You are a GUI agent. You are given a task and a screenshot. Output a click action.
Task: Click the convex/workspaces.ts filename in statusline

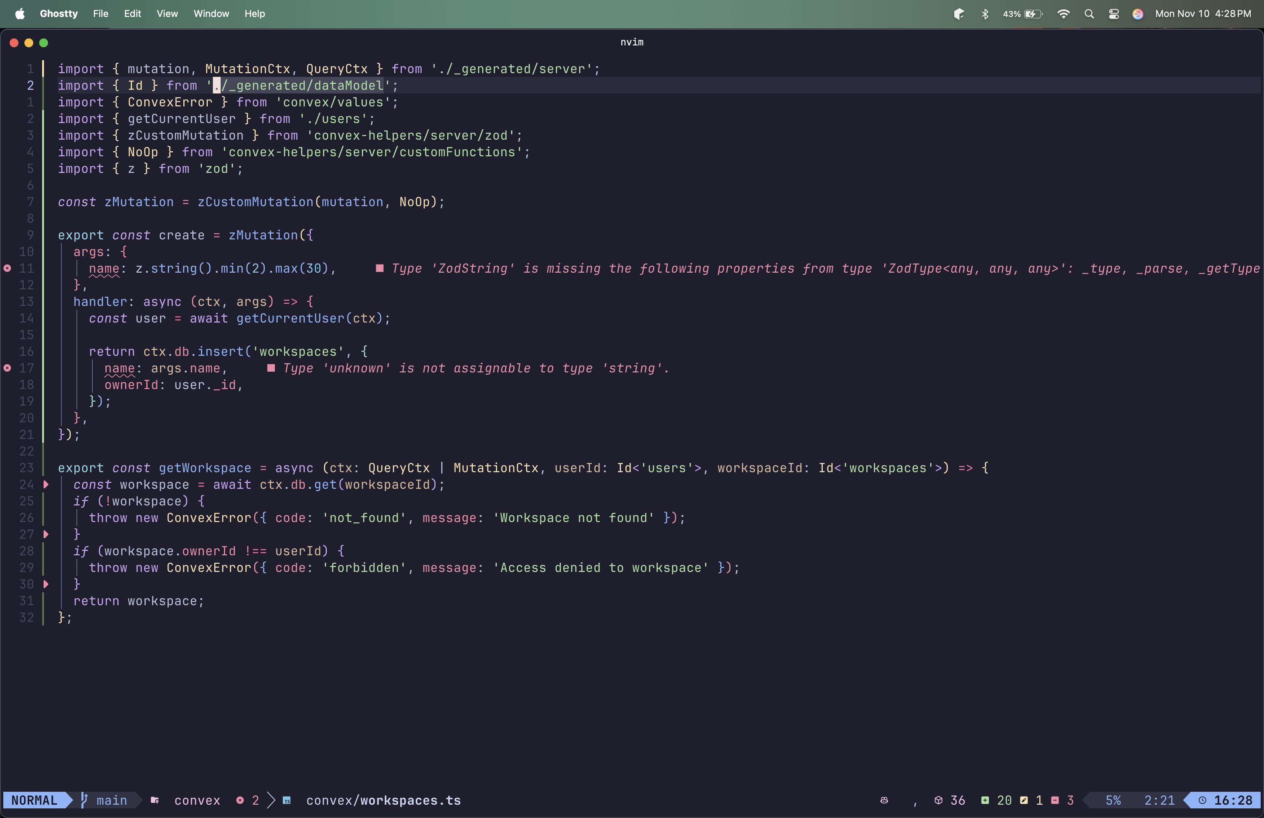[x=383, y=800]
